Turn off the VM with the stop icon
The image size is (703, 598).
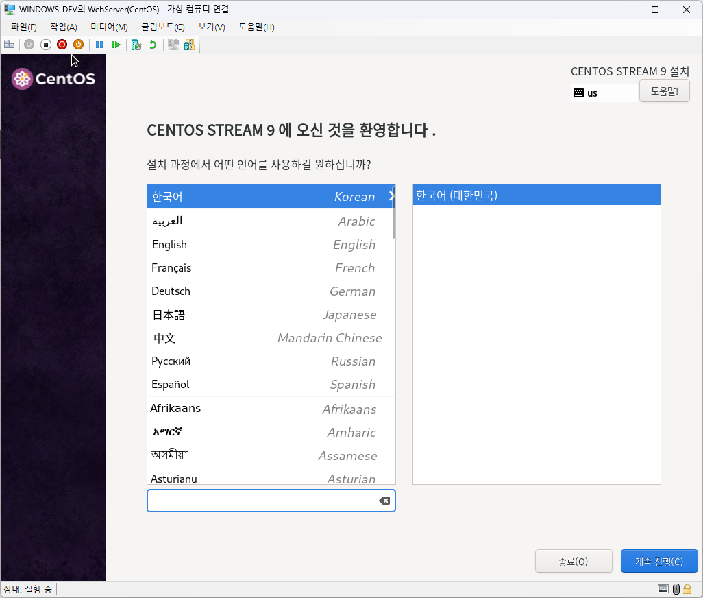coord(46,45)
